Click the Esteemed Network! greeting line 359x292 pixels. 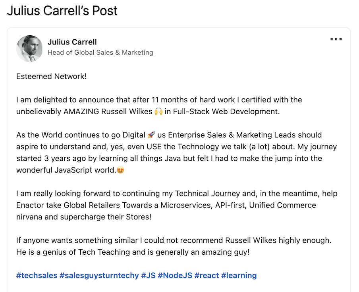[52, 77]
